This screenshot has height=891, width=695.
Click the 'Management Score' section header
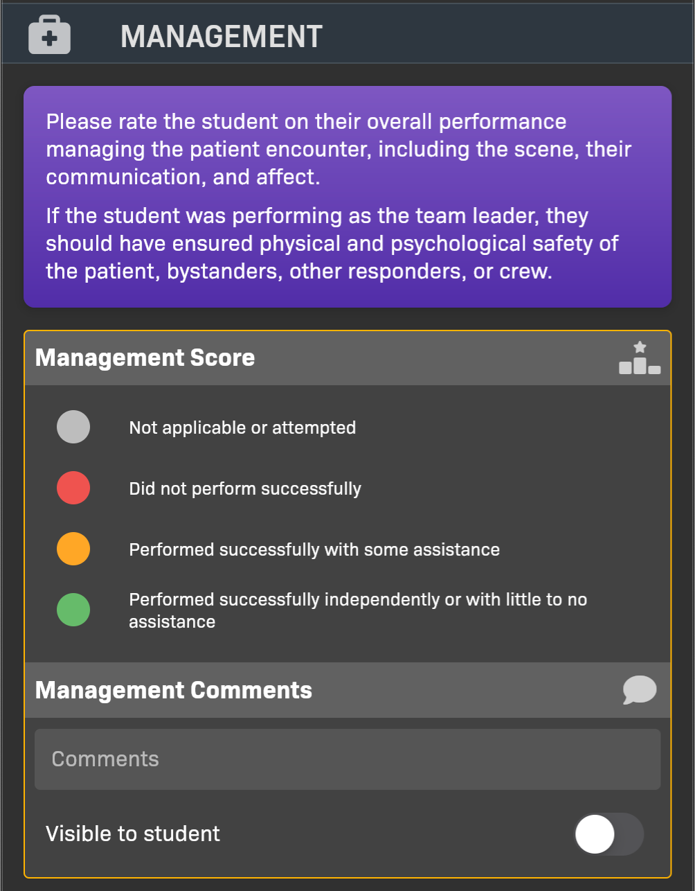tap(145, 358)
